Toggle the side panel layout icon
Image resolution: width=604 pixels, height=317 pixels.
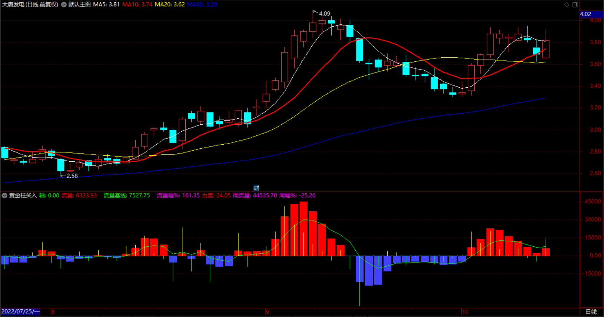575,5
